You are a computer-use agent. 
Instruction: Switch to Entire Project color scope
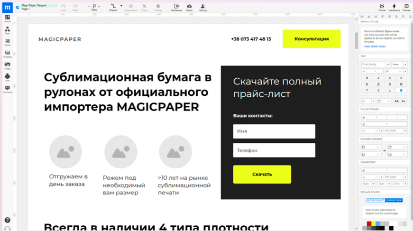376,201
